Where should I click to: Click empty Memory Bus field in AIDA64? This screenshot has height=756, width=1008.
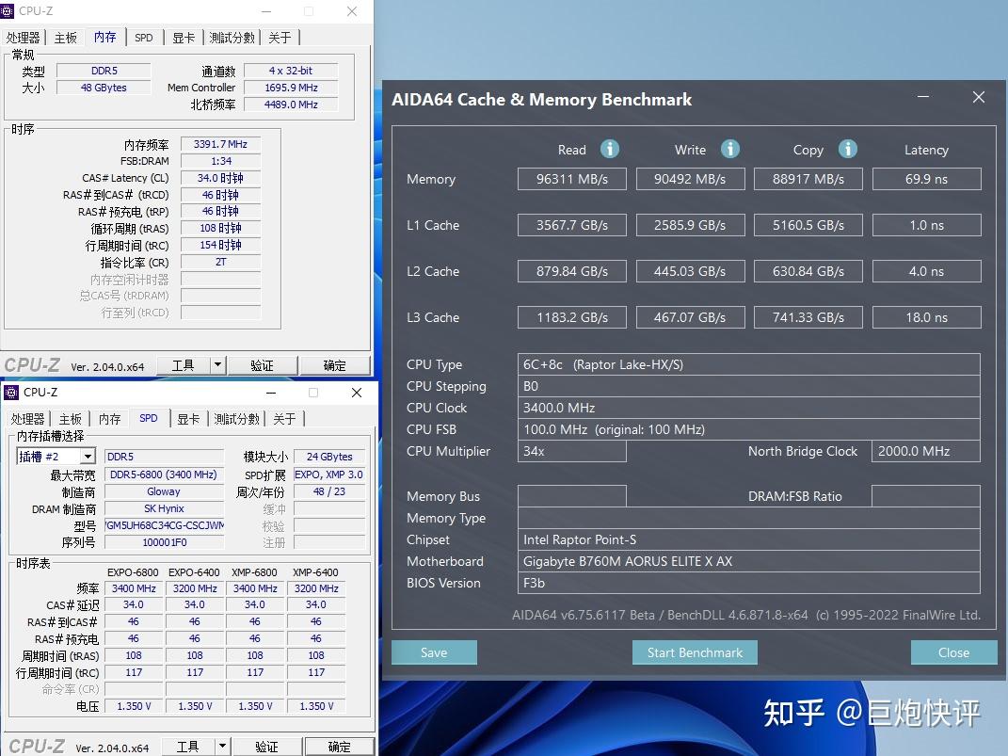coord(572,496)
